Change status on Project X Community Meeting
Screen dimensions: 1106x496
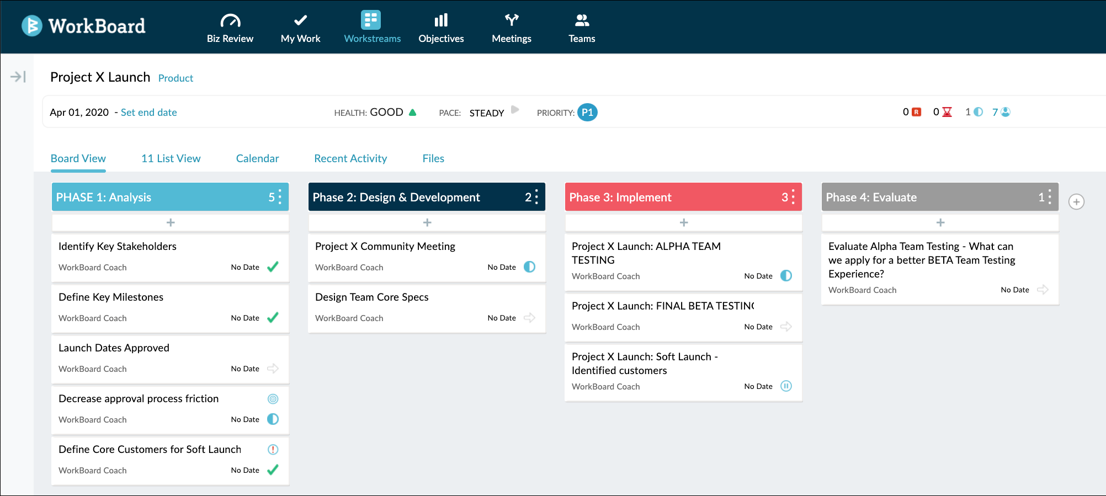coord(529,267)
